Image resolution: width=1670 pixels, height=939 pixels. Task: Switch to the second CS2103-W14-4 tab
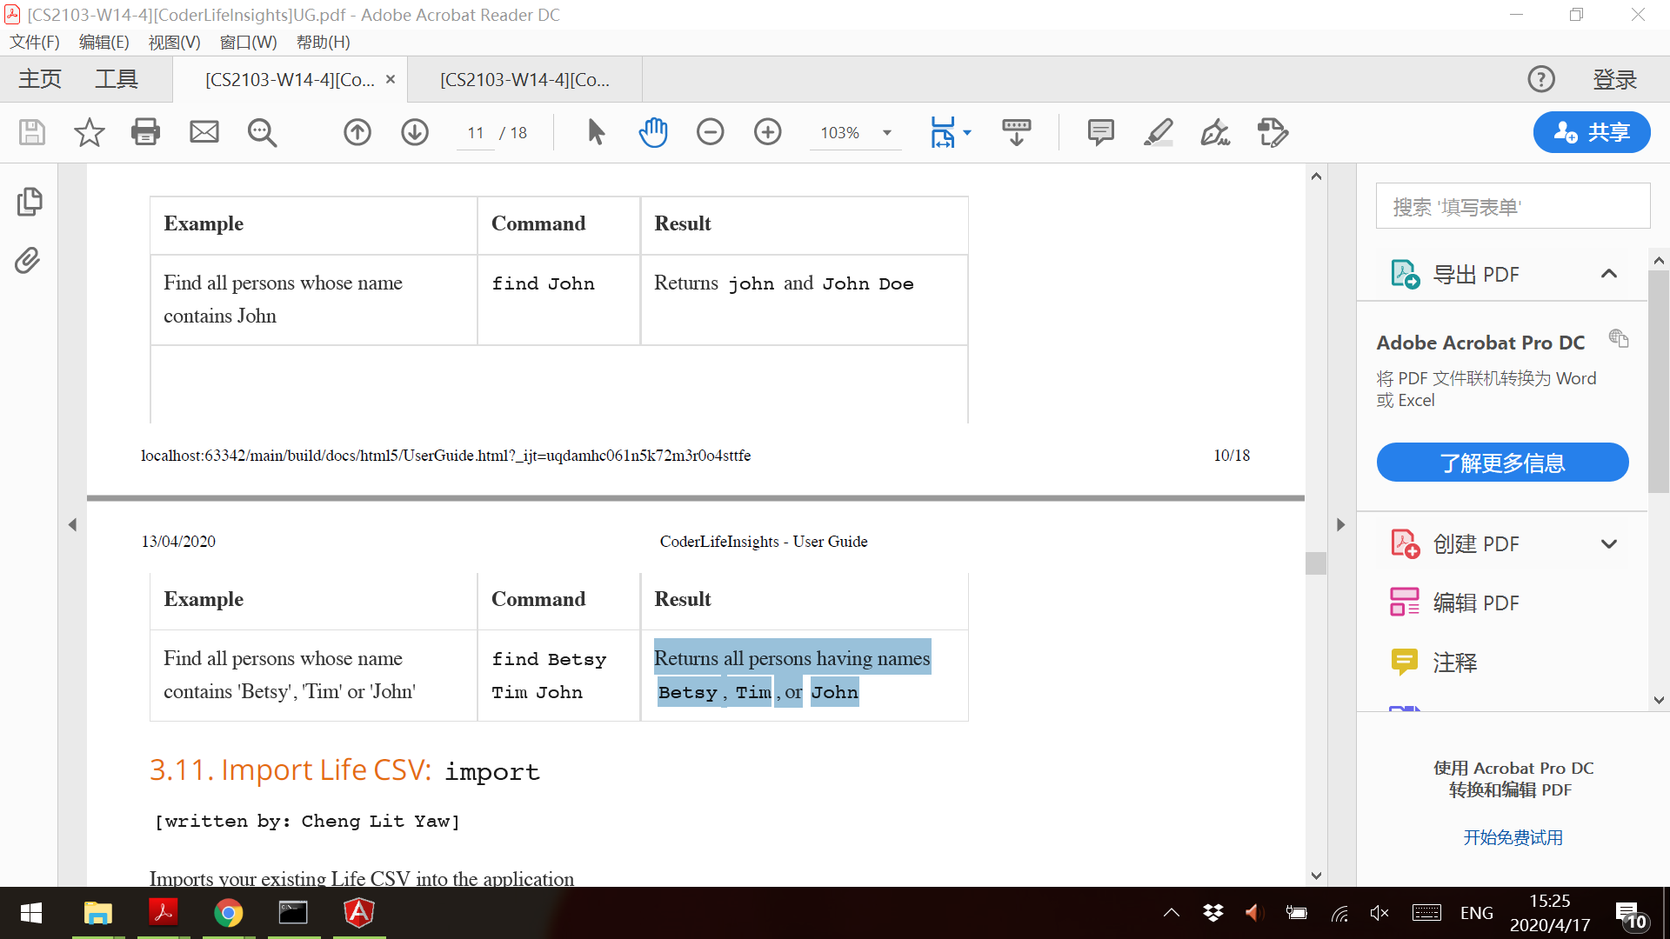point(524,80)
